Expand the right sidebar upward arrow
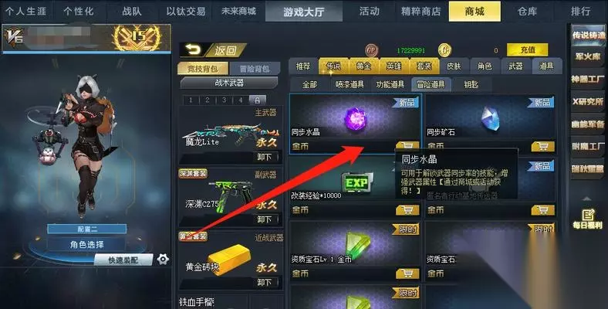Image resolution: width=608 pixels, height=309 pixels. [x=587, y=199]
